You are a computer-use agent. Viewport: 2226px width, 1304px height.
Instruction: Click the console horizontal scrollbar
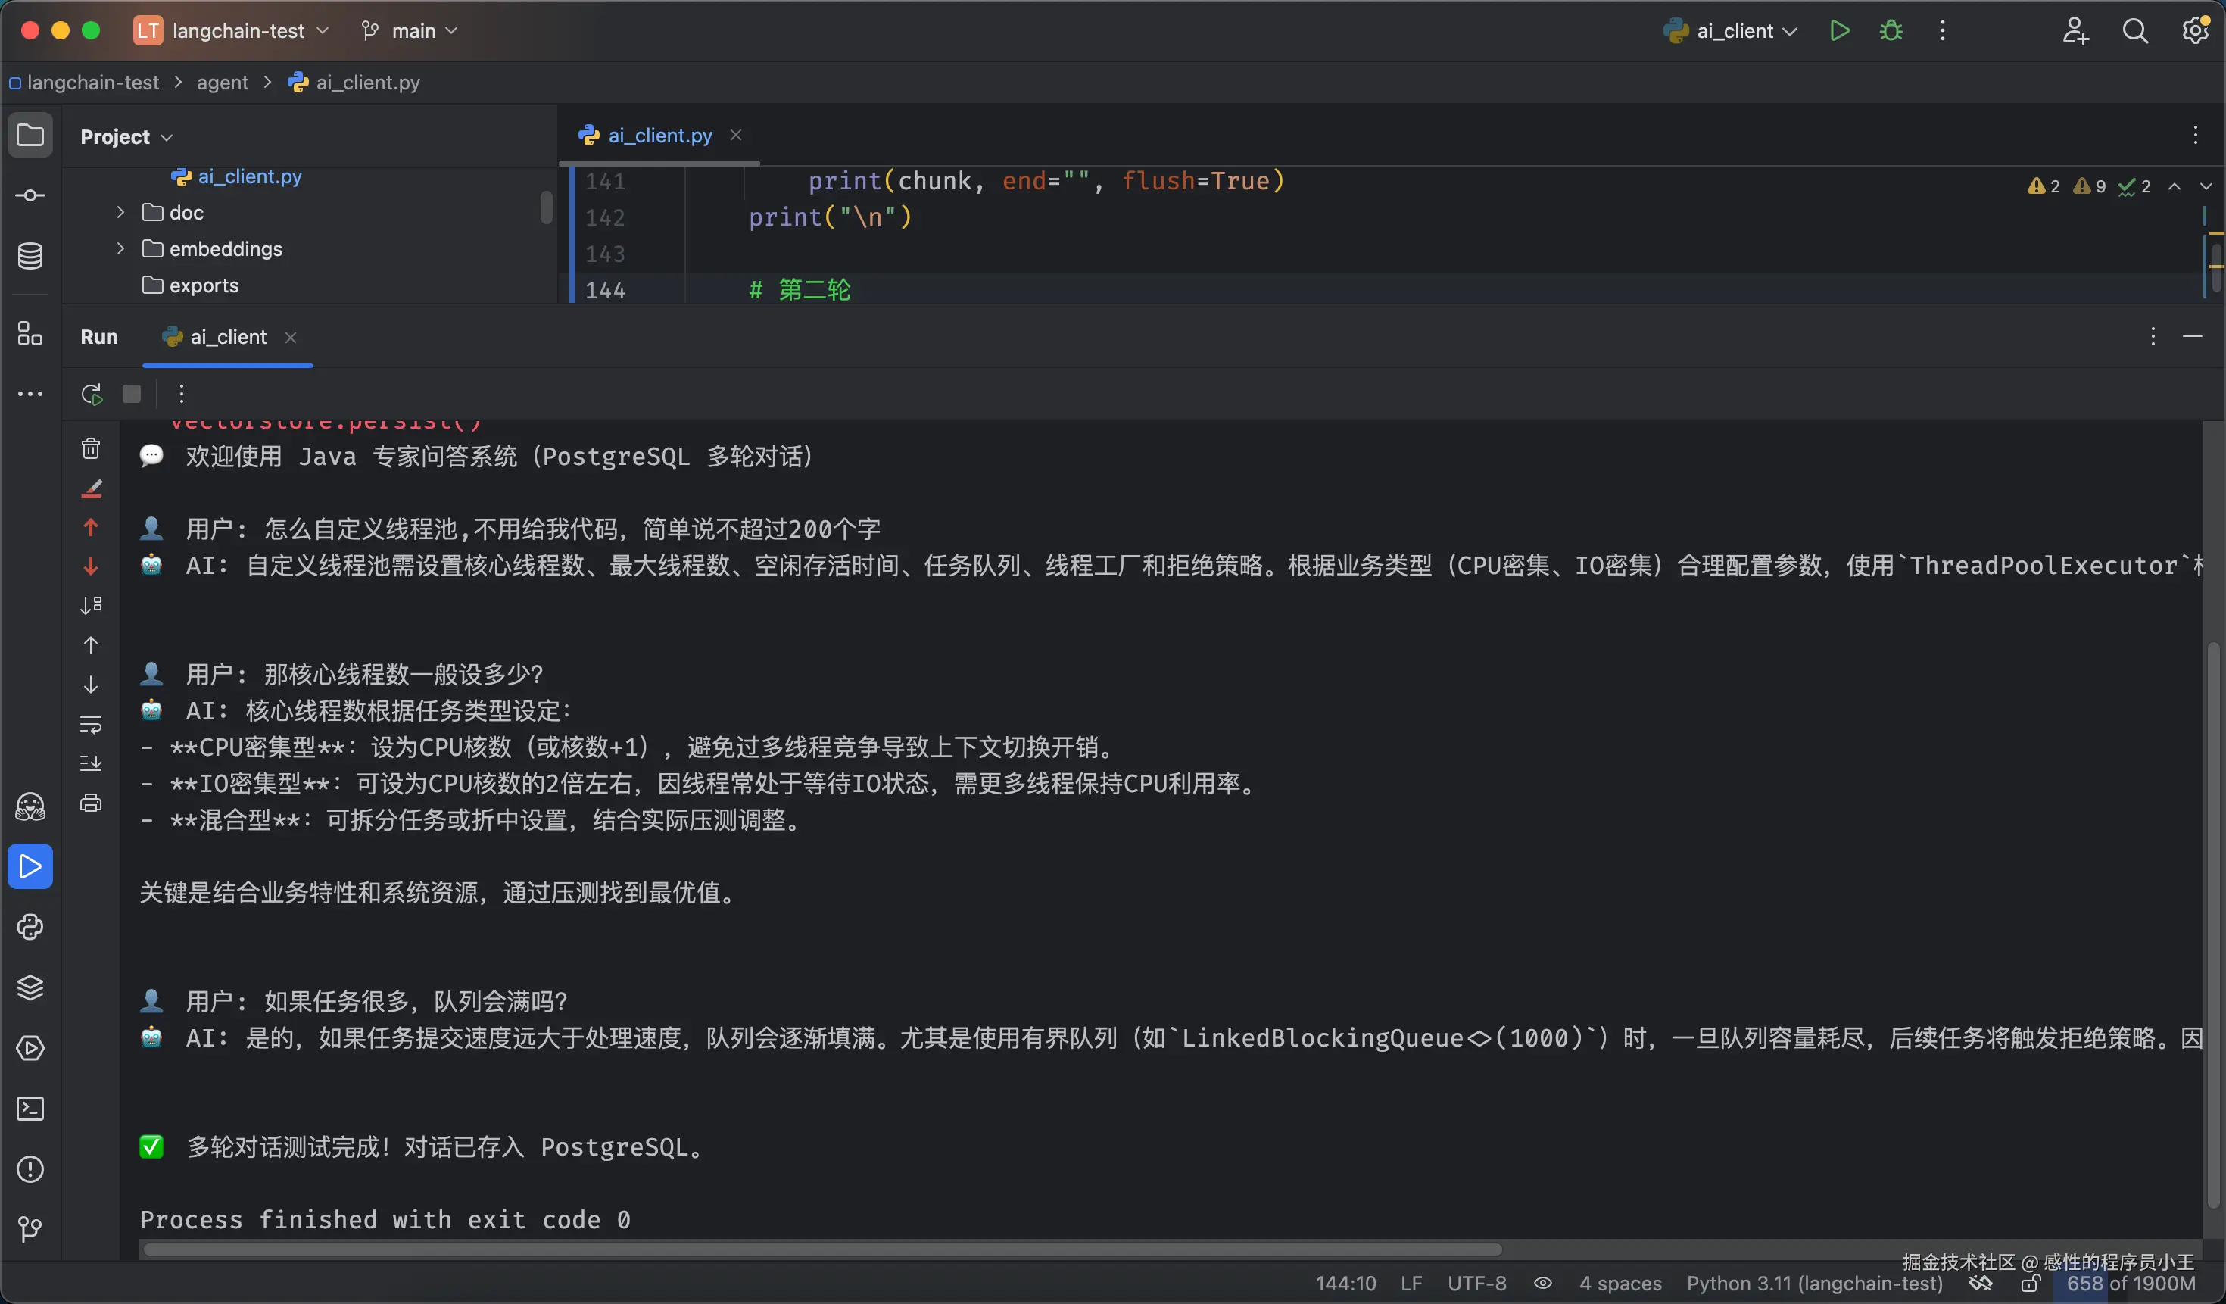point(821,1249)
